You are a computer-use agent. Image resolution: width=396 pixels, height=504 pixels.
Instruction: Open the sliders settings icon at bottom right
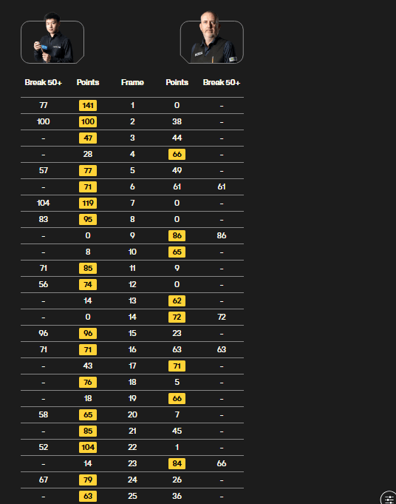point(389,498)
